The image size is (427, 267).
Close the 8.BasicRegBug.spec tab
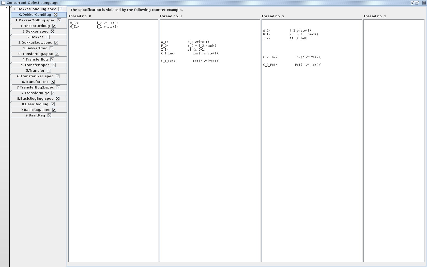tap(57, 98)
